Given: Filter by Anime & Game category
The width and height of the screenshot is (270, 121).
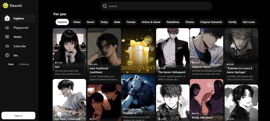Looking at the screenshot, I should 151,22.
